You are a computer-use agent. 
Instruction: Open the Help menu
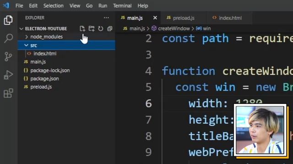click(143, 6)
